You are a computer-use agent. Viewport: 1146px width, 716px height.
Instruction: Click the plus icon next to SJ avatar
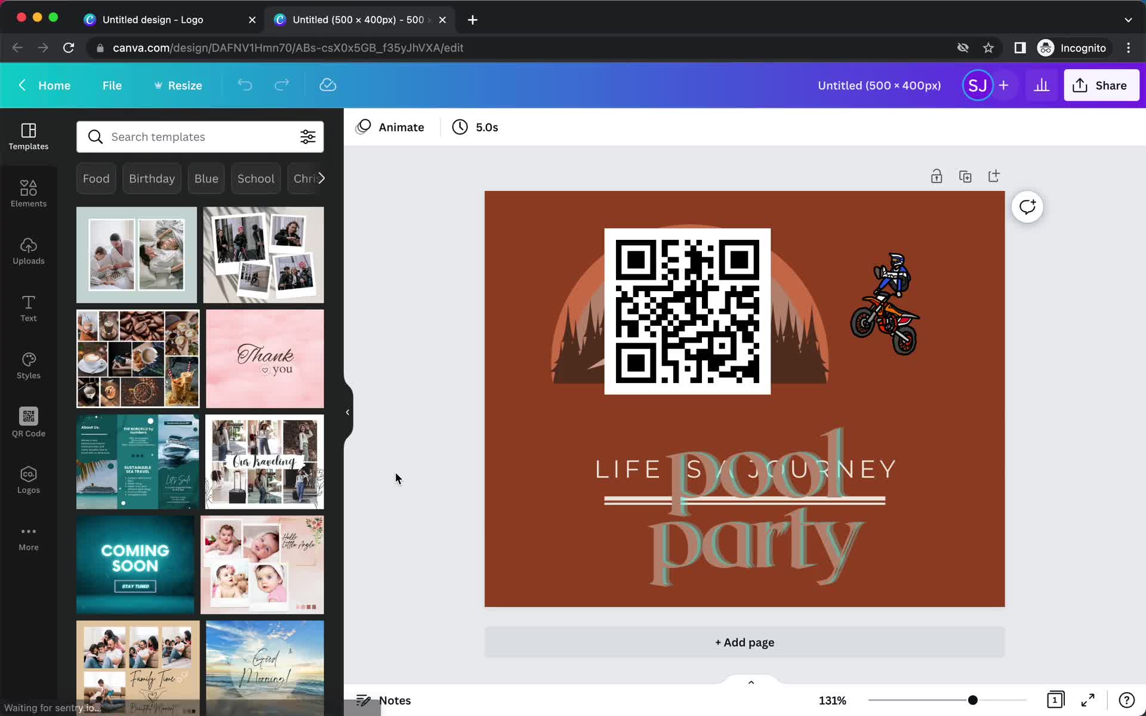click(x=1004, y=85)
